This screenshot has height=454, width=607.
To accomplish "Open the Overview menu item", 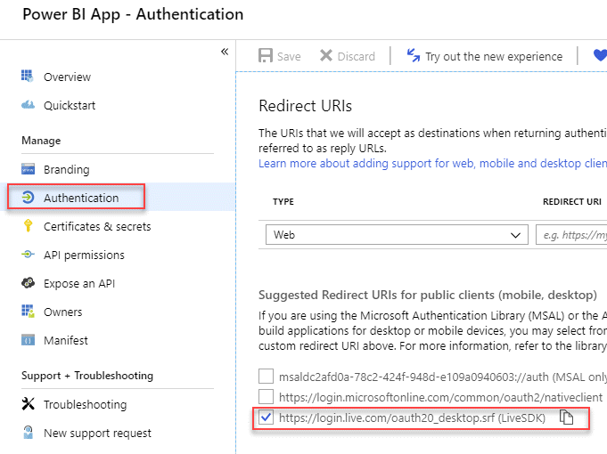I will coord(67,77).
